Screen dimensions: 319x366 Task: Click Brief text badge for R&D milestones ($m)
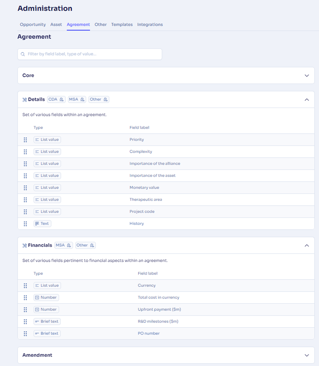(47, 322)
